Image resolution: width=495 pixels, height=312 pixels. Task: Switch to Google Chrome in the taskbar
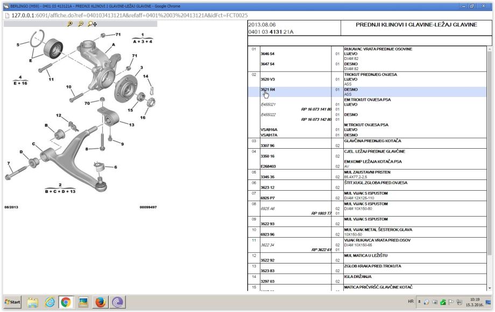[66, 302]
